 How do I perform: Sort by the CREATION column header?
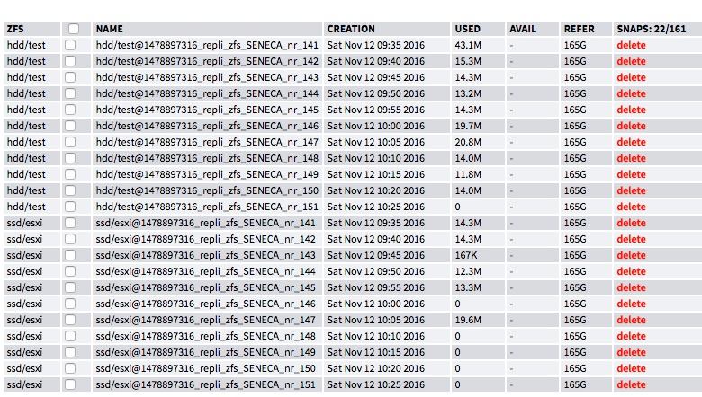pos(351,29)
